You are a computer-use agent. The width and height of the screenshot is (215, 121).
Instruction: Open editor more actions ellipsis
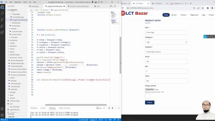tap(118, 6)
